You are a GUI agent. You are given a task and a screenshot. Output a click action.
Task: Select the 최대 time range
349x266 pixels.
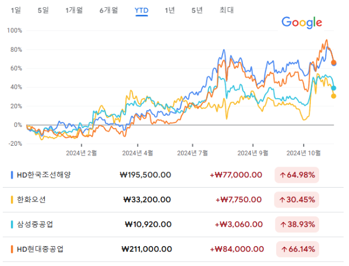click(x=226, y=10)
